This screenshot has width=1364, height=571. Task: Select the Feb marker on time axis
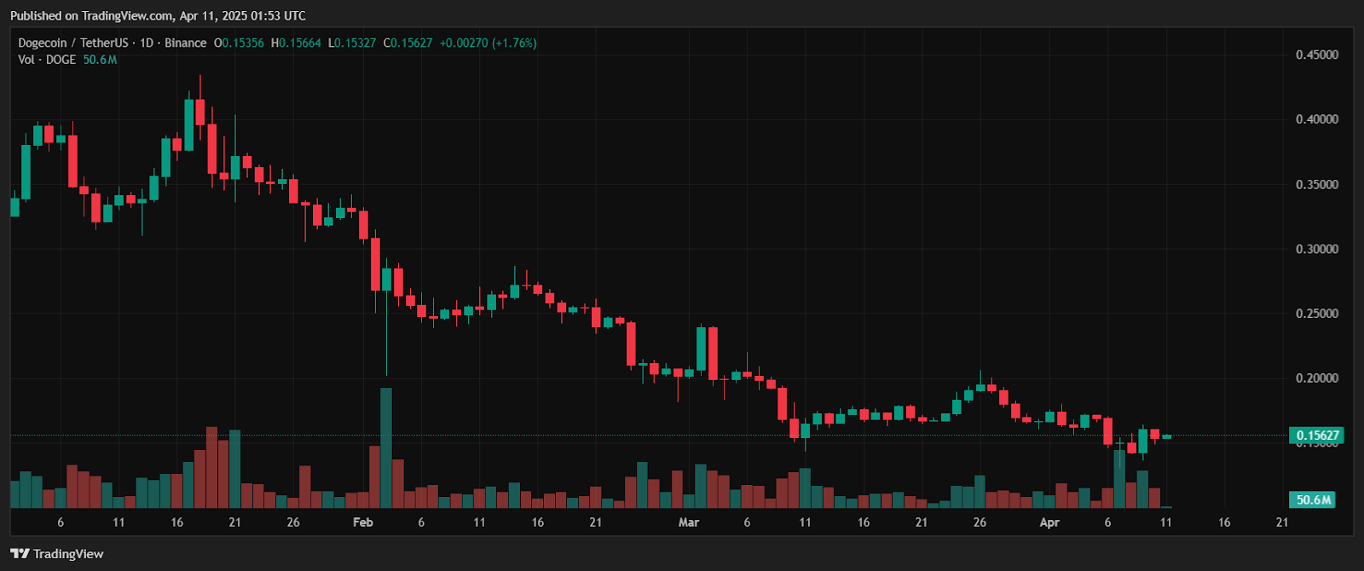point(363,522)
